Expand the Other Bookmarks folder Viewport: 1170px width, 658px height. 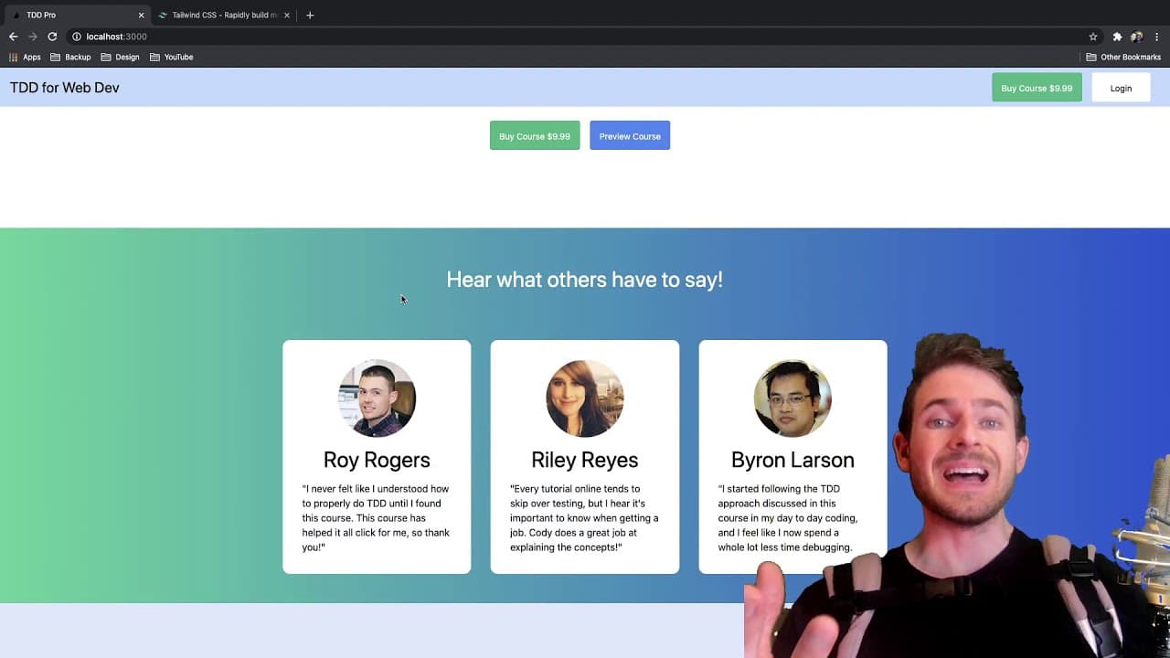pos(1123,57)
